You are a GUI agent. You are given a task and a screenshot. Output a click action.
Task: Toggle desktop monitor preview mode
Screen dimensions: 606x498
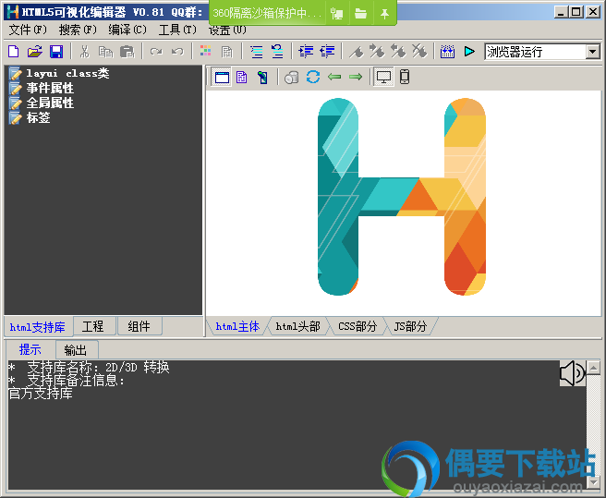click(383, 77)
